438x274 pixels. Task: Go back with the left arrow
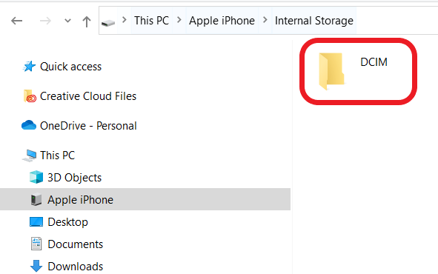click(x=17, y=21)
